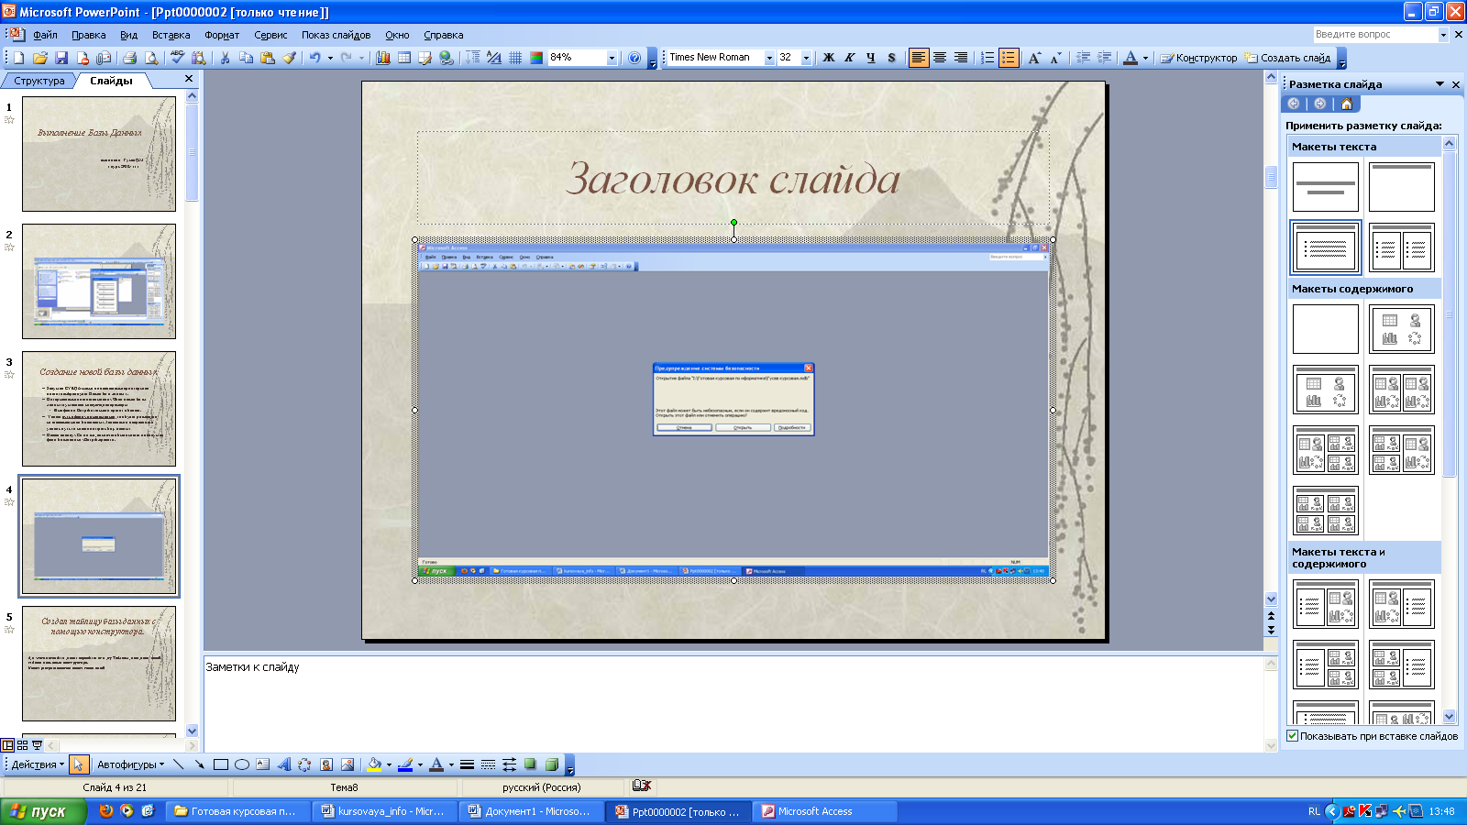This screenshot has width=1467, height=825.
Task: Open the zoom percentage dropdown
Action: (612, 58)
